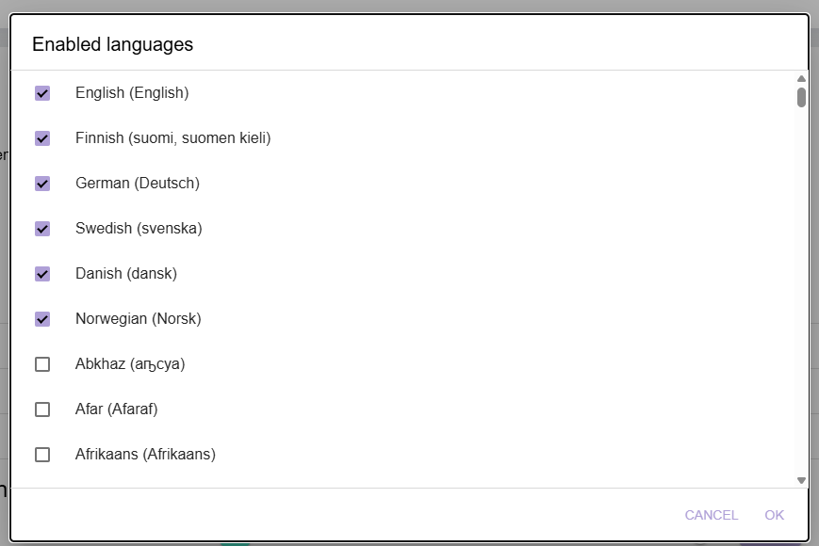Click the Enabled languages dialog title
This screenshot has height=546, width=819.
(112, 44)
